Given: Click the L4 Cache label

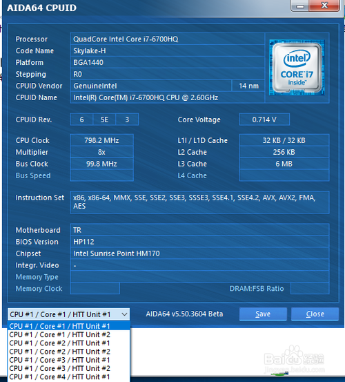Looking at the screenshot, I should [x=193, y=175].
